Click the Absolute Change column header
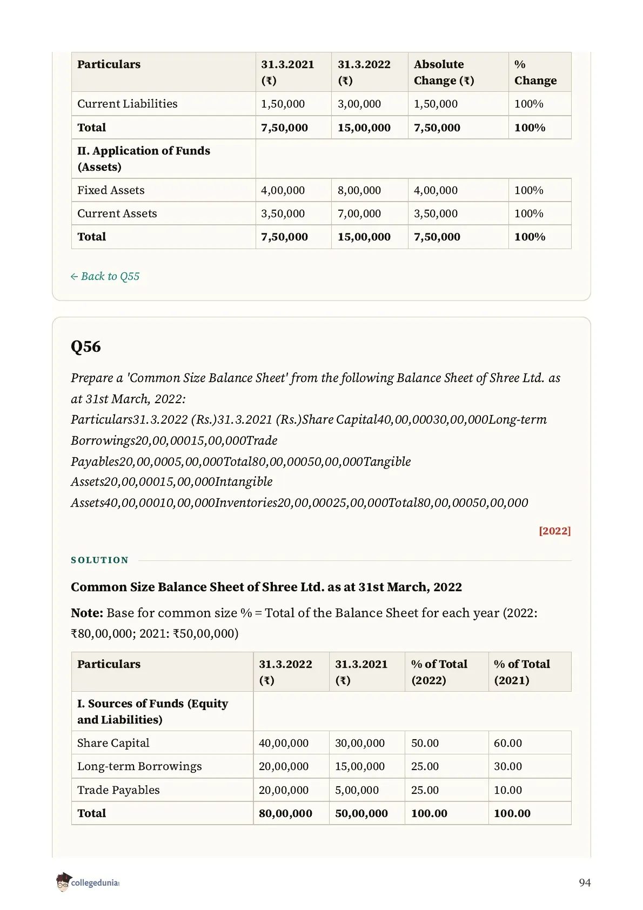643x910 pixels. click(444, 72)
